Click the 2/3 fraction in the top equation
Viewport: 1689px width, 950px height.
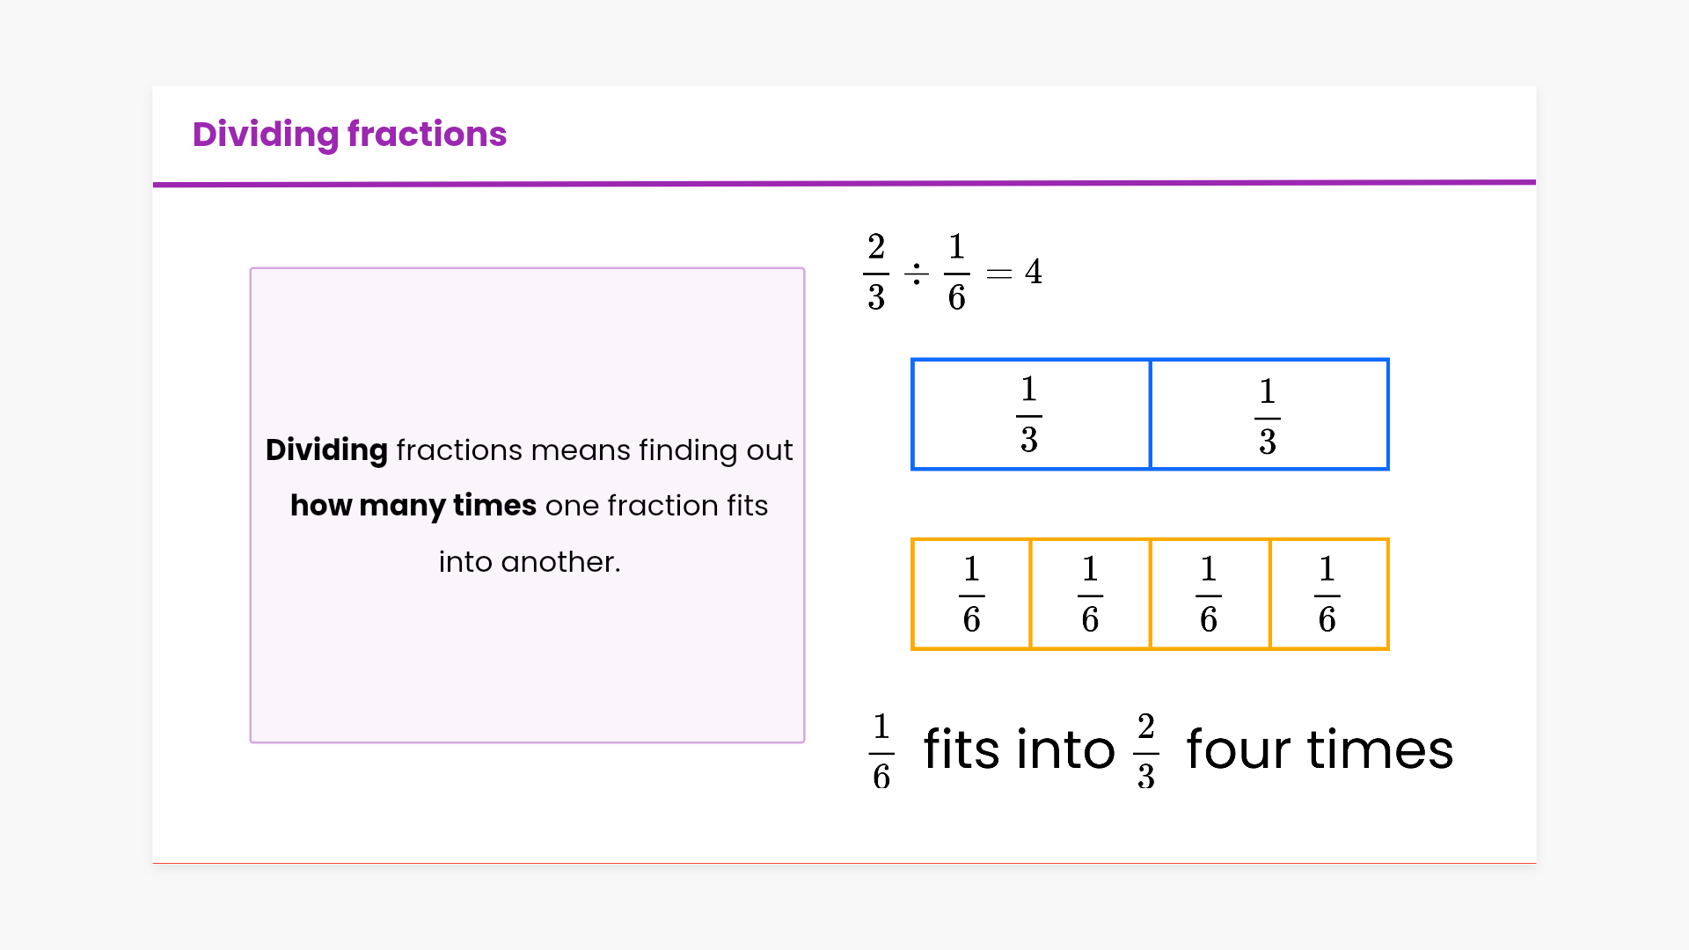[x=876, y=272]
